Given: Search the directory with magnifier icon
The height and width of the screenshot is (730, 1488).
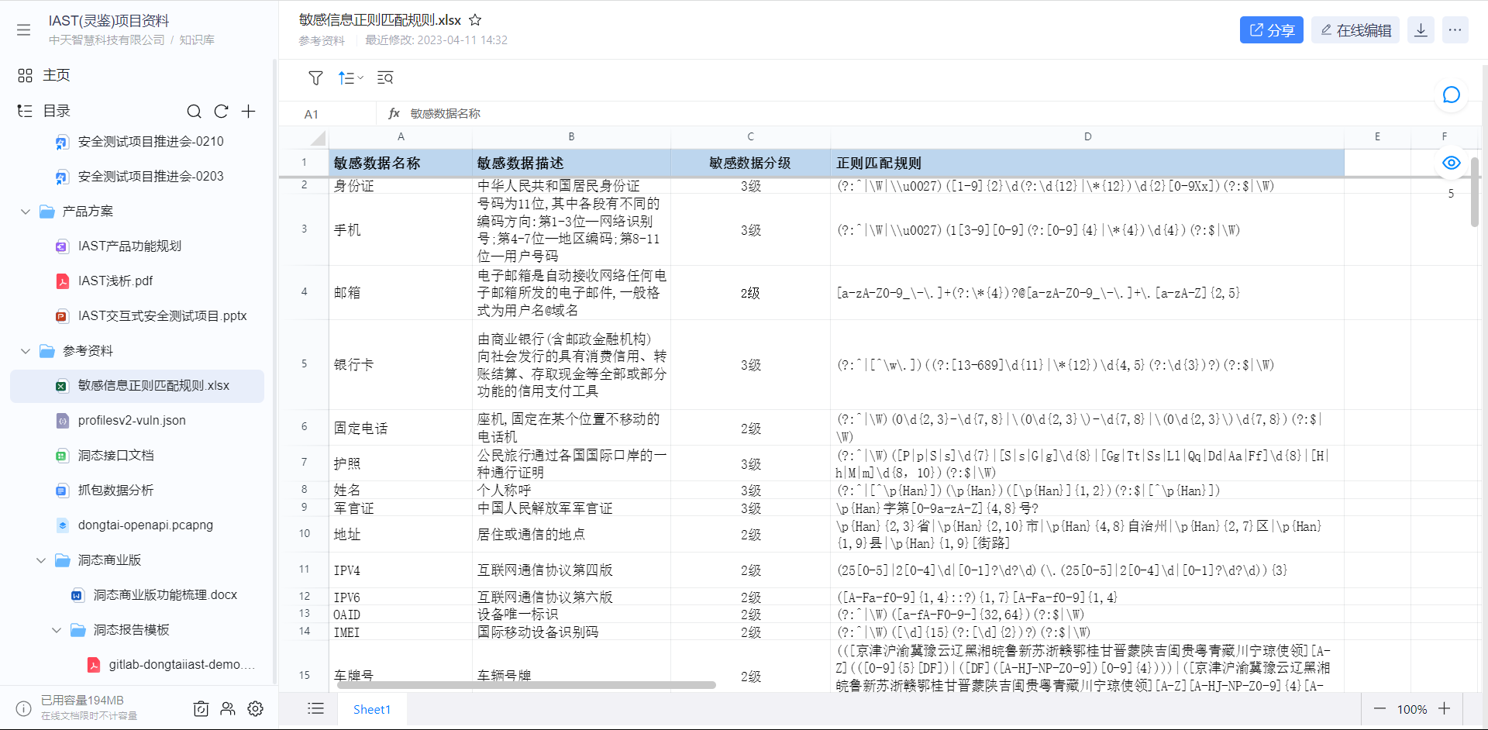Looking at the screenshot, I should (194, 112).
